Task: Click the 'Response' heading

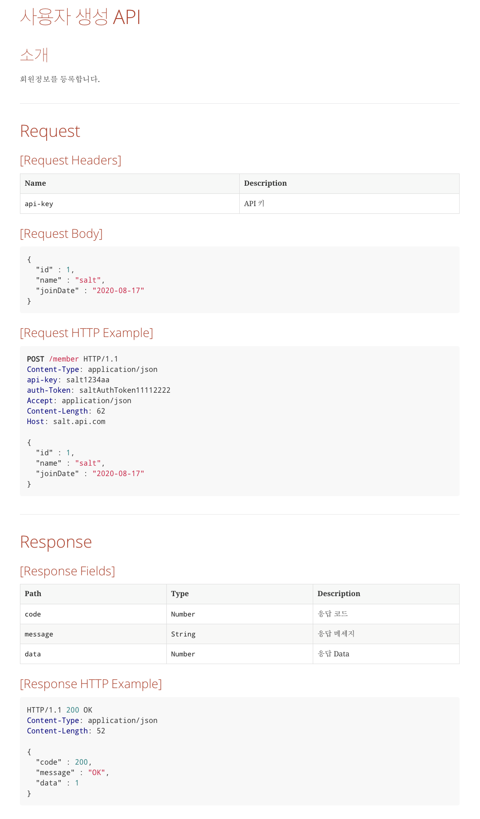Action: tap(56, 542)
